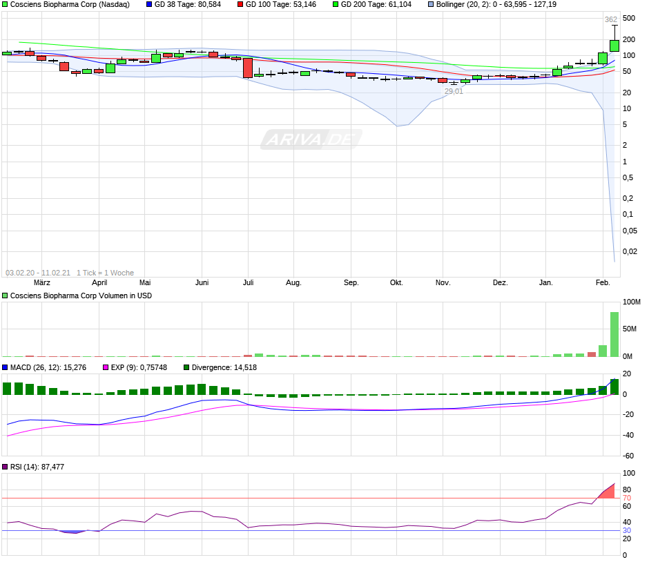The image size is (649, 562).
Task: Click the blue MACD legend swatch
Action: 5,367
